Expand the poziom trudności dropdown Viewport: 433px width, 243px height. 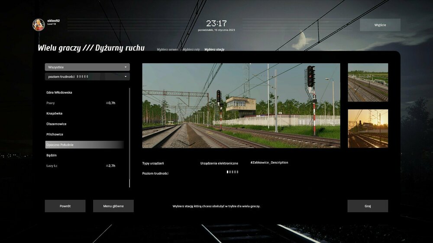tap(87, 77)
